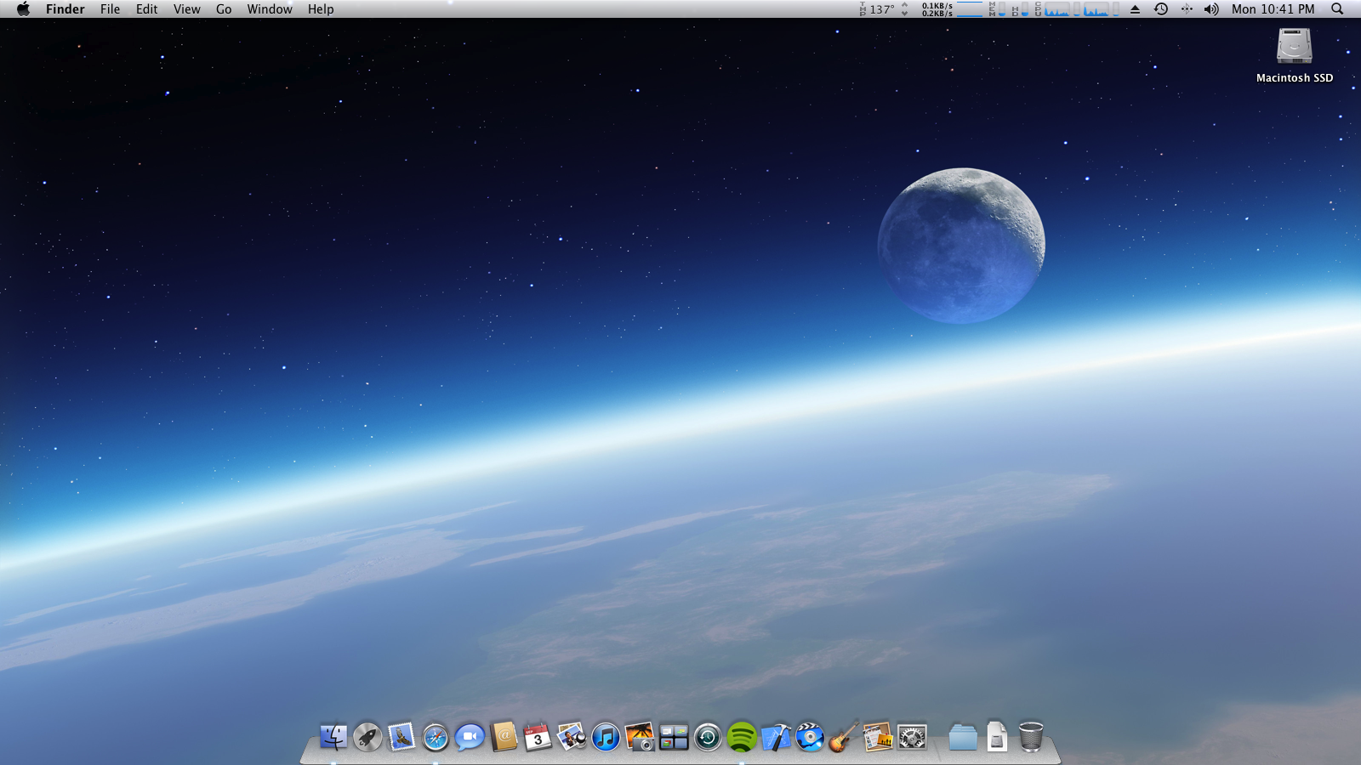
Task: Click the Macintosh SSD label
Action: pyautogui.click(x=1295, y=77)
